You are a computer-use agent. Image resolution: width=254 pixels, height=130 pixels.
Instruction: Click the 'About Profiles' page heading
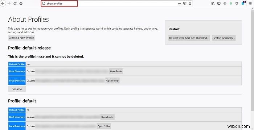[28, 19]
